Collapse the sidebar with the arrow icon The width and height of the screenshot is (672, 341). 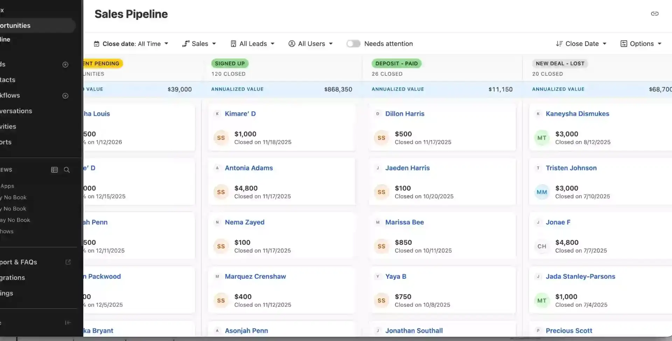point(68,322)
